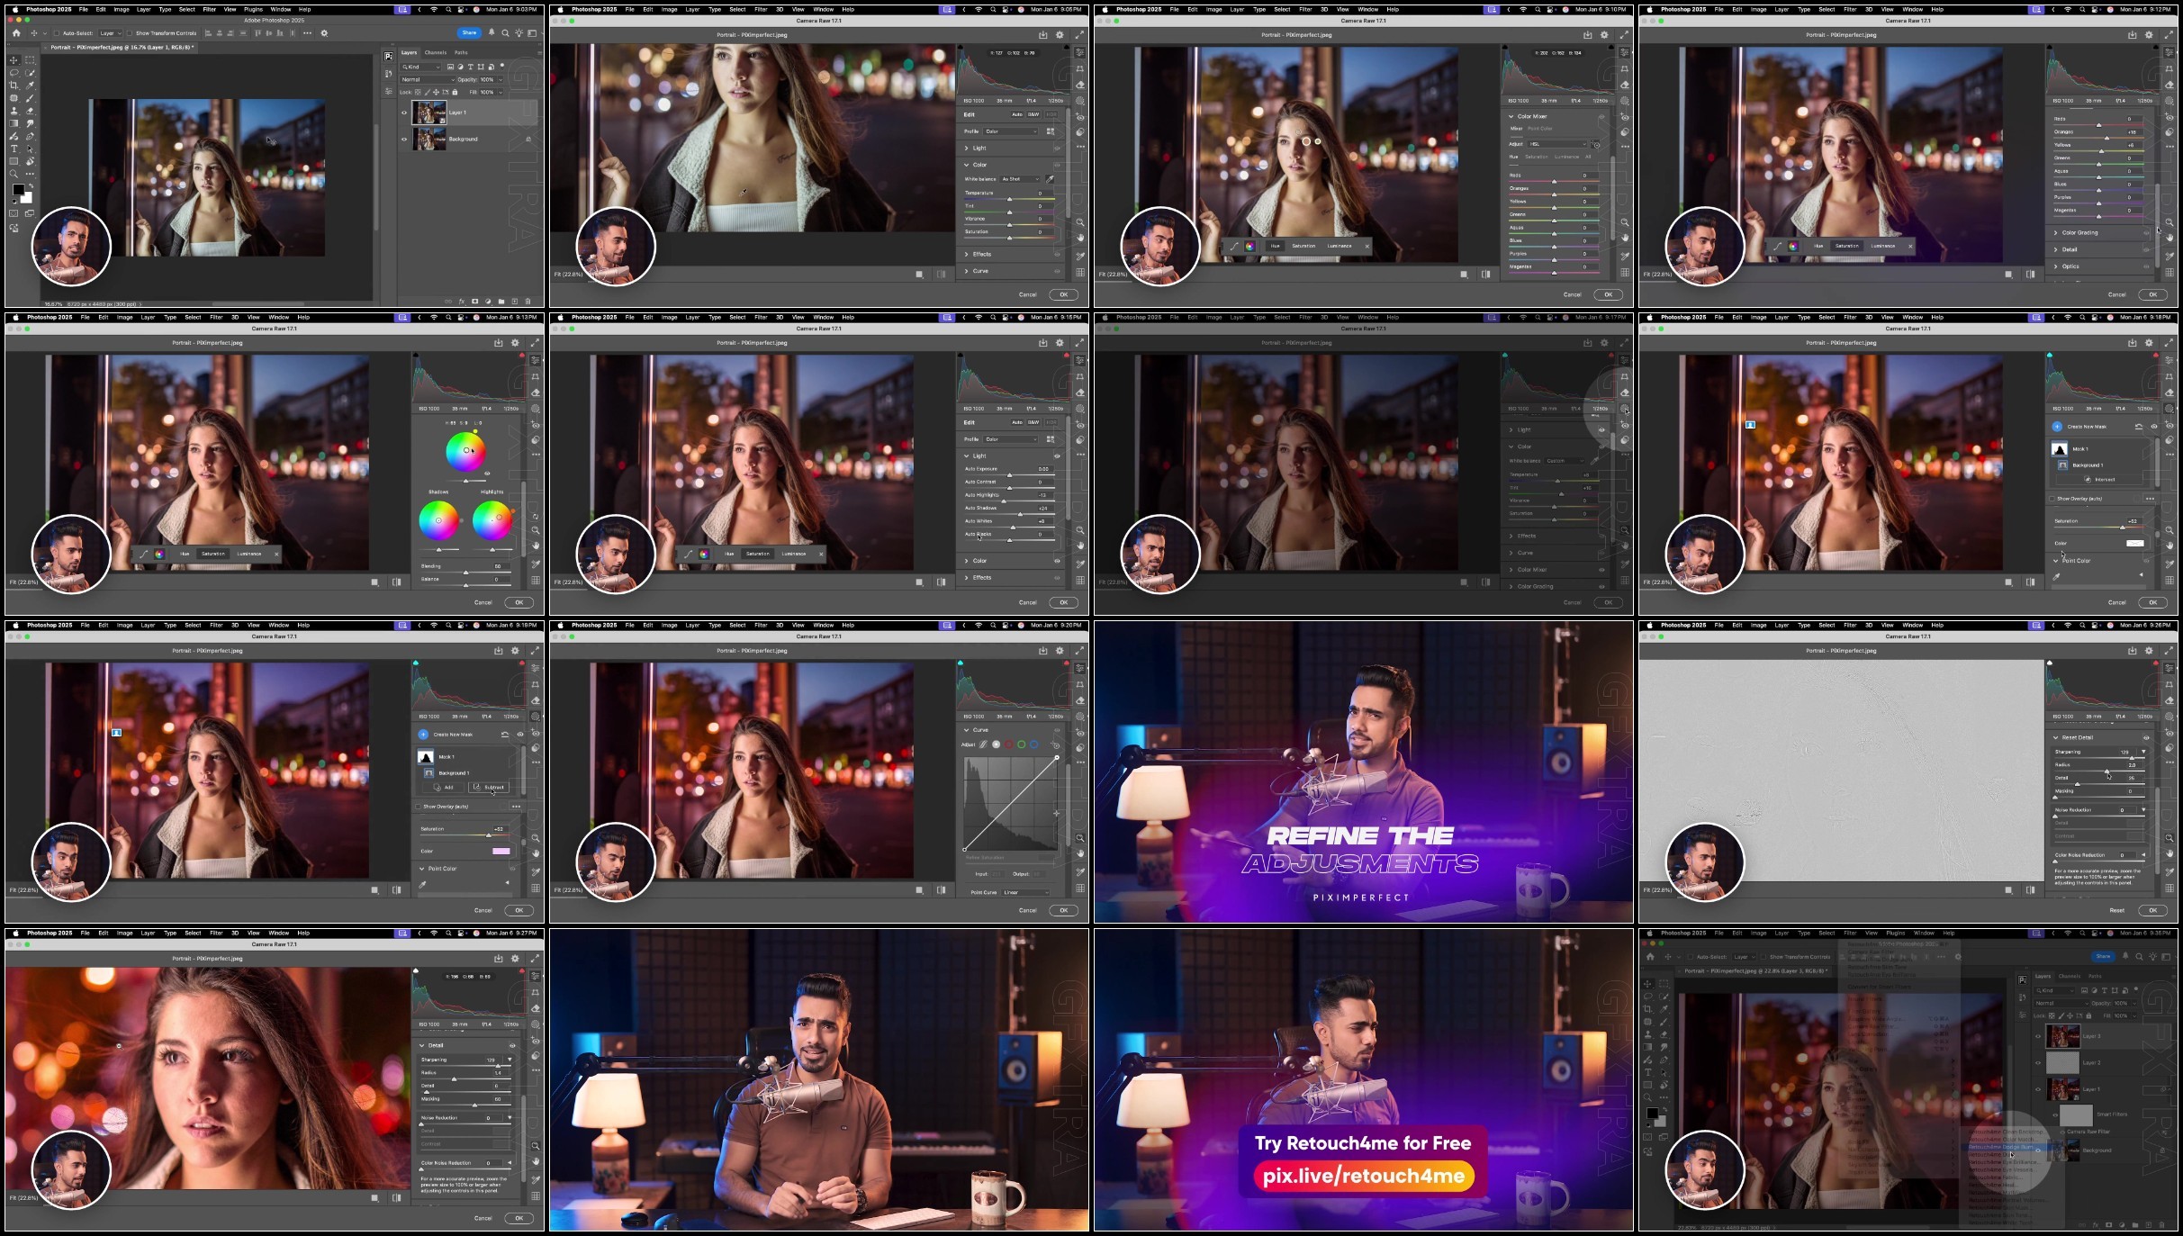
Task: Click Share button in 9:03 PM Photoshop frame
Action: click(469, 32)
